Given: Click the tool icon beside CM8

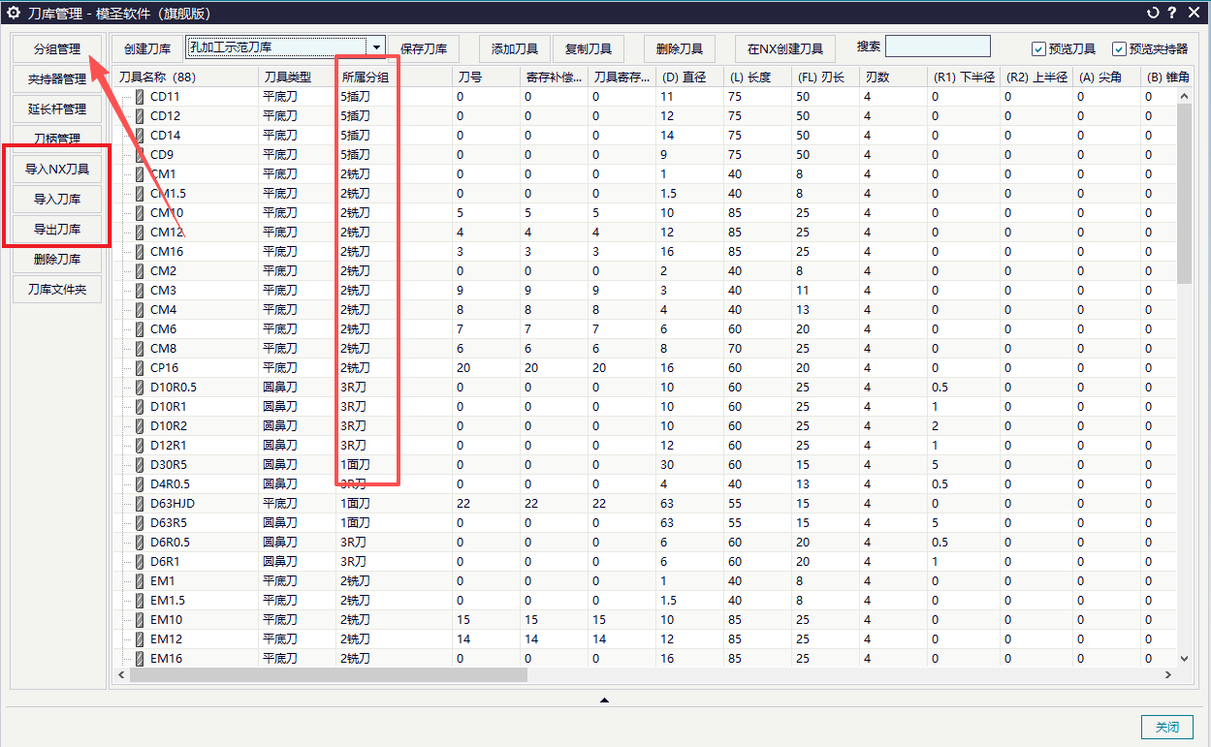Looking at the screenshot, I should [139, 349].
